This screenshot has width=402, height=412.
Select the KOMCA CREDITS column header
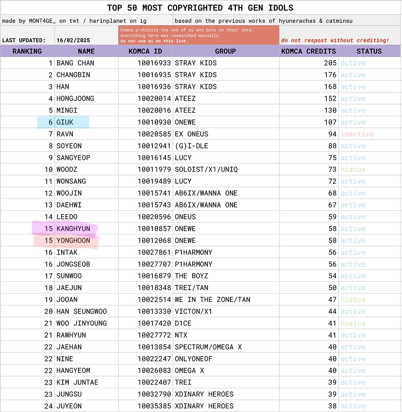pyautogui.click(x=308, y=51)
